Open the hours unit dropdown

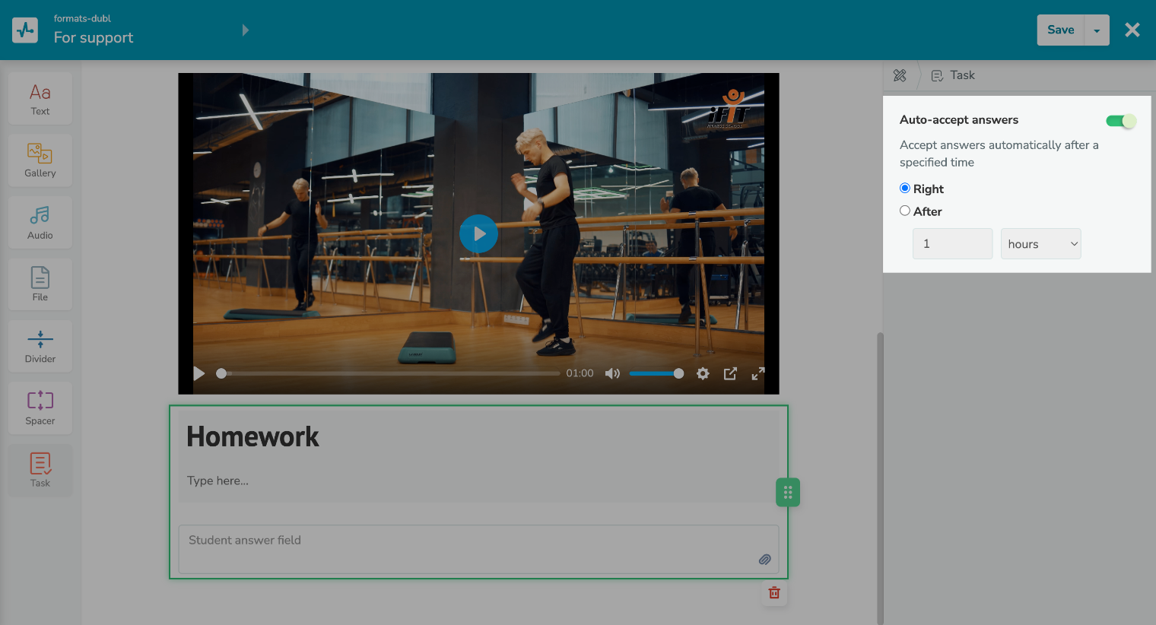tap(1040, 244)
